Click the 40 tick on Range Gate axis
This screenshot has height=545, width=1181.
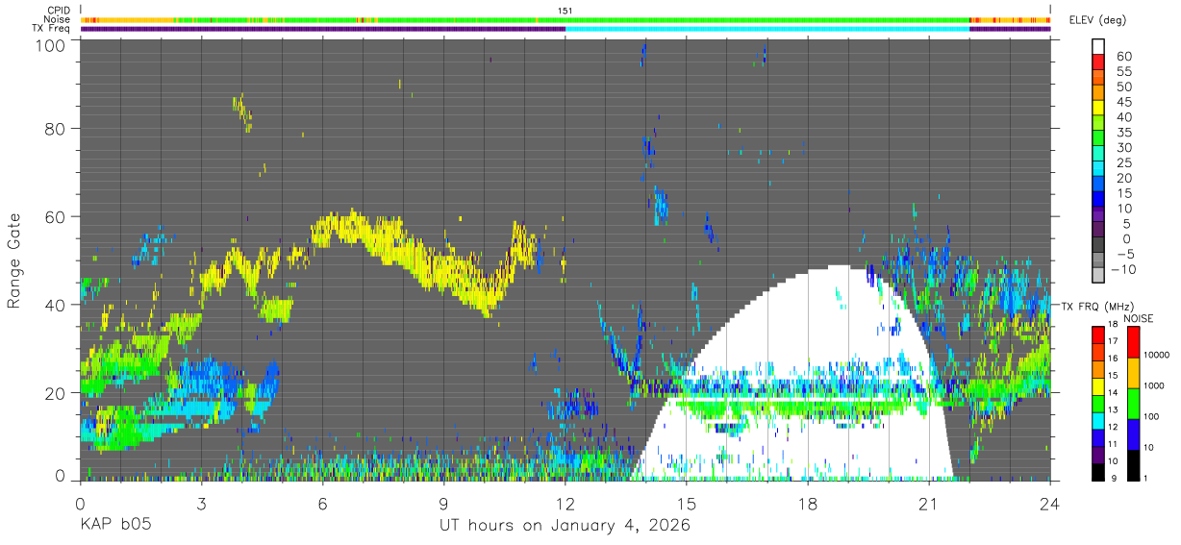click(56, 305)
